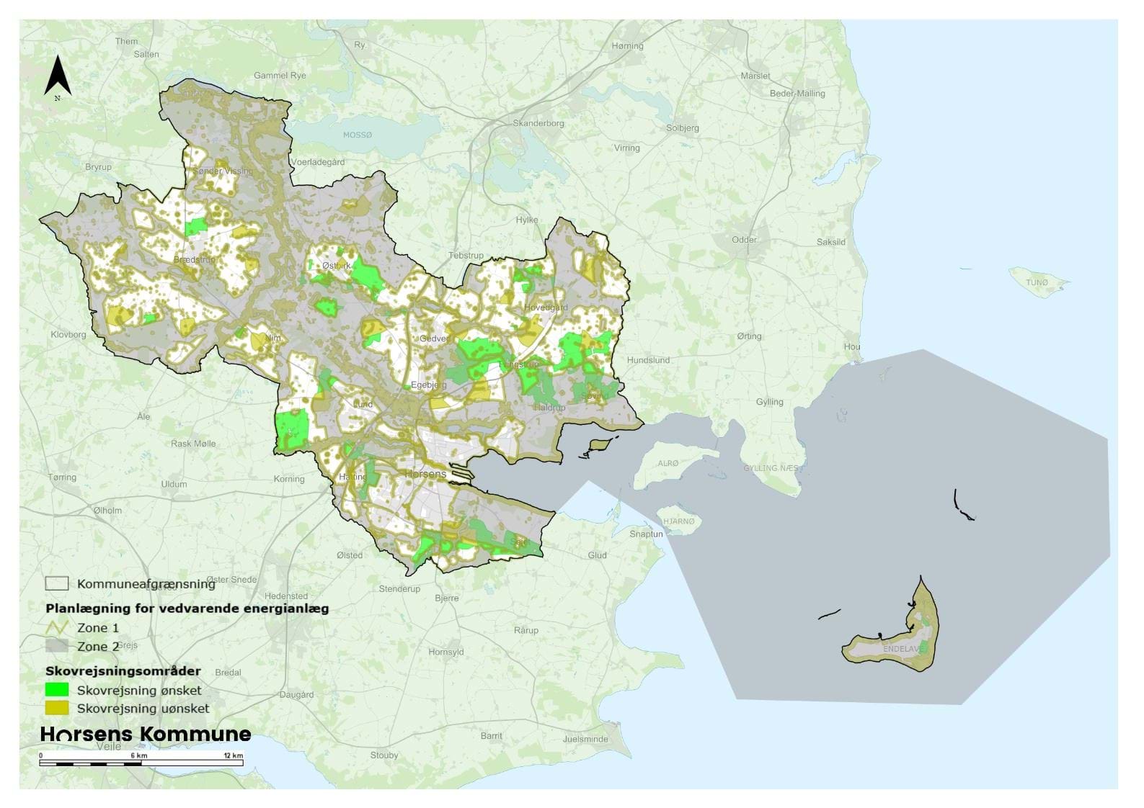Click the Juelsminde town label
The width and height of the screenshot is (1144, 808).
pos(585,739)
